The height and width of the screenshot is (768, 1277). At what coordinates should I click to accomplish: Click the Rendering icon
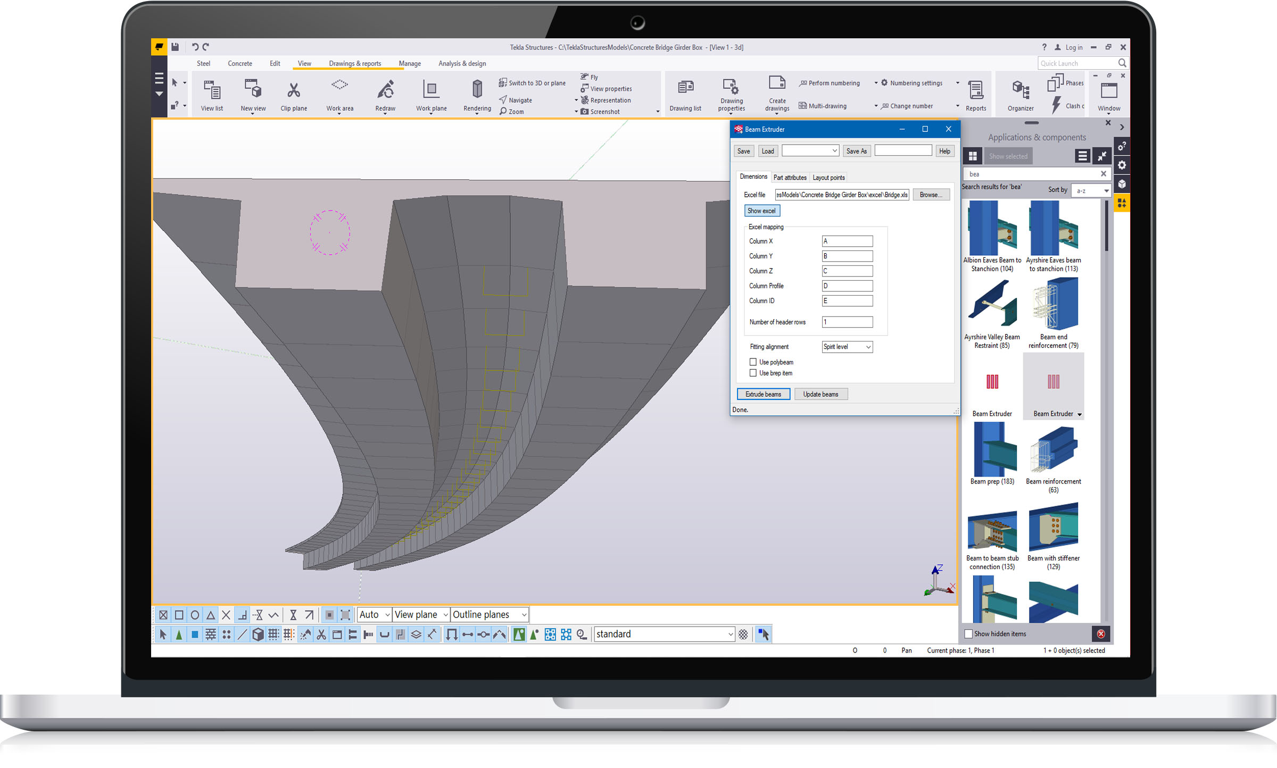tap(477, 89)
